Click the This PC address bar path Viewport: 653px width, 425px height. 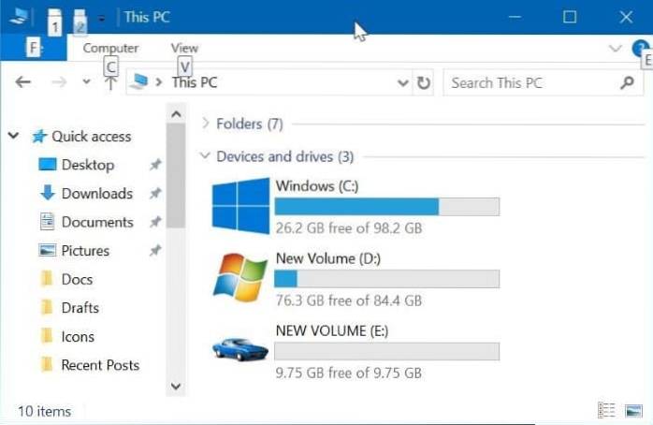pos(195,82)
